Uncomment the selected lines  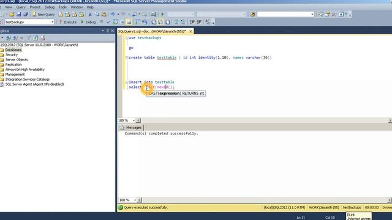click(x=183, y=22)
